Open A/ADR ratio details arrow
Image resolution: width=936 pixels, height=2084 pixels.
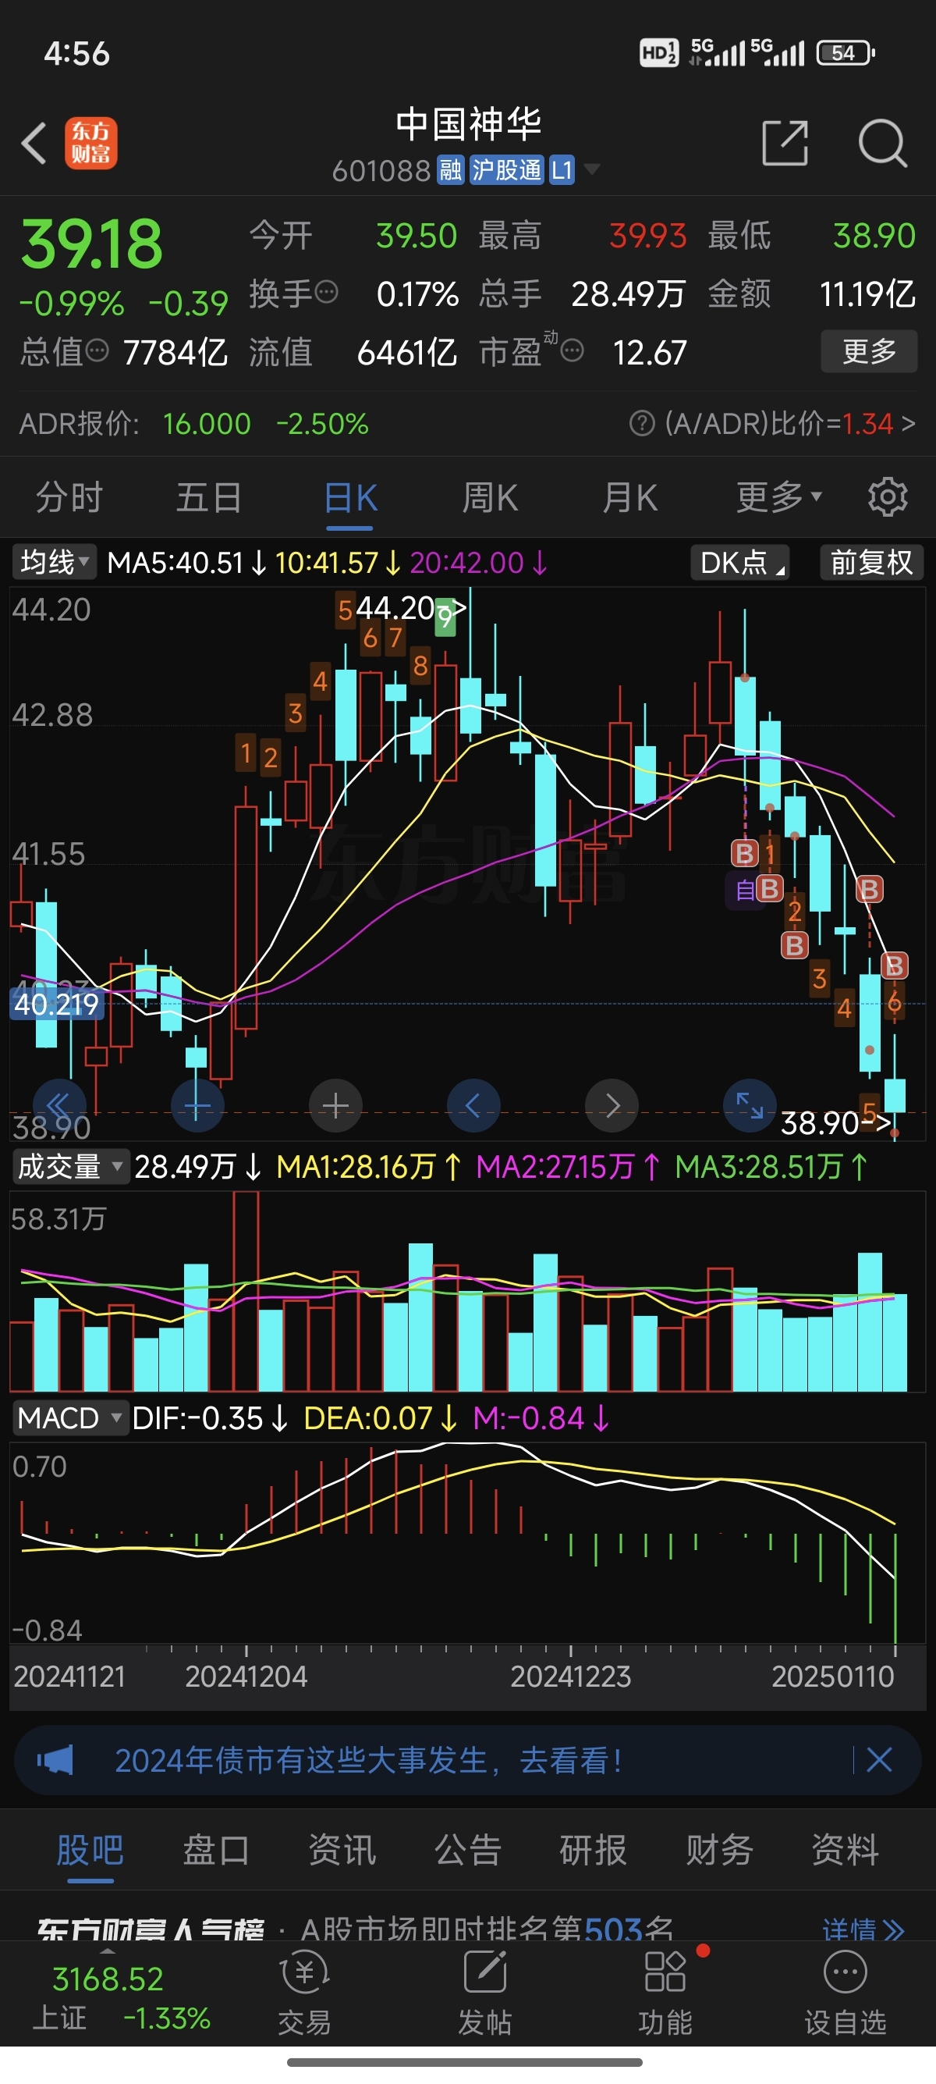click(x=909, y=423)
